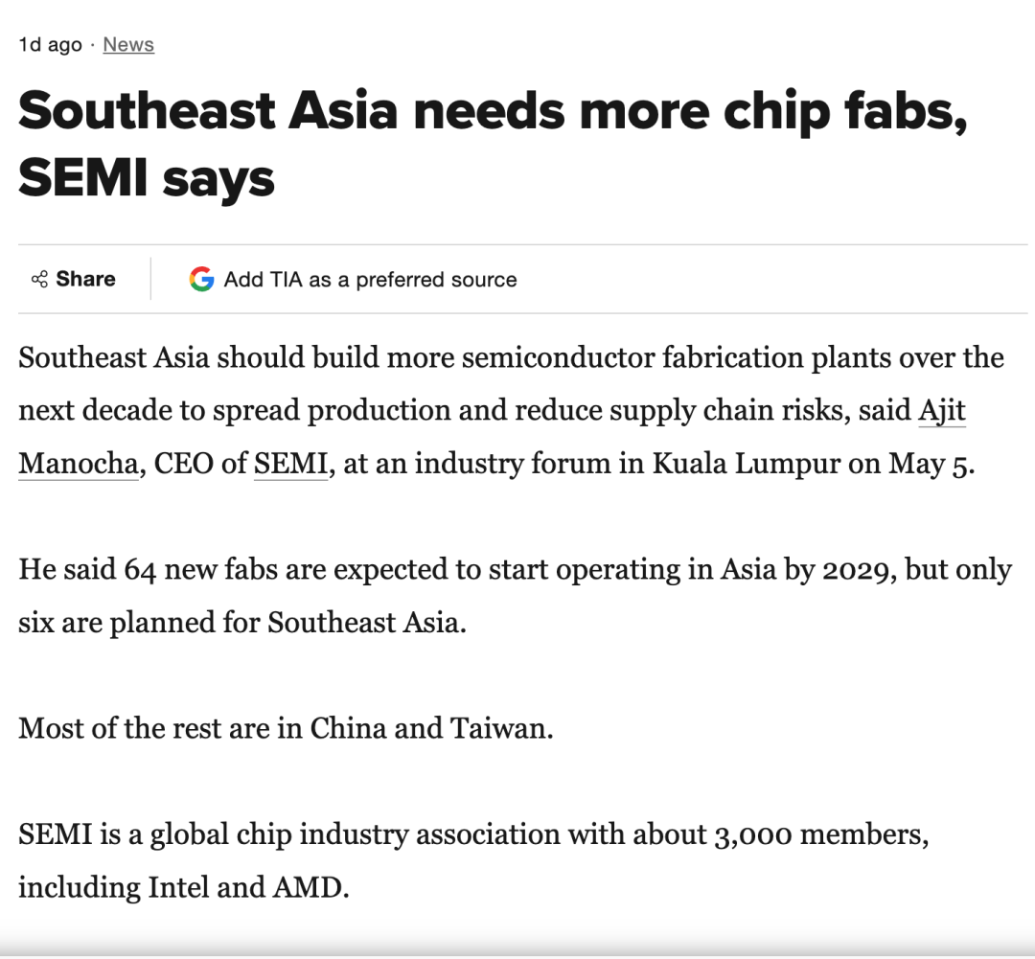The width and height of the screenshot is (1035, 959).
Task: Click the Google G logo icon
Action: pyautogui.click(x=201, y=279)
